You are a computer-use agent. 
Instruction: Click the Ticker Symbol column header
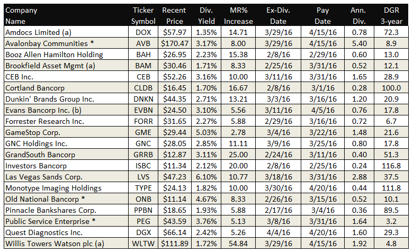click(143, 16)
